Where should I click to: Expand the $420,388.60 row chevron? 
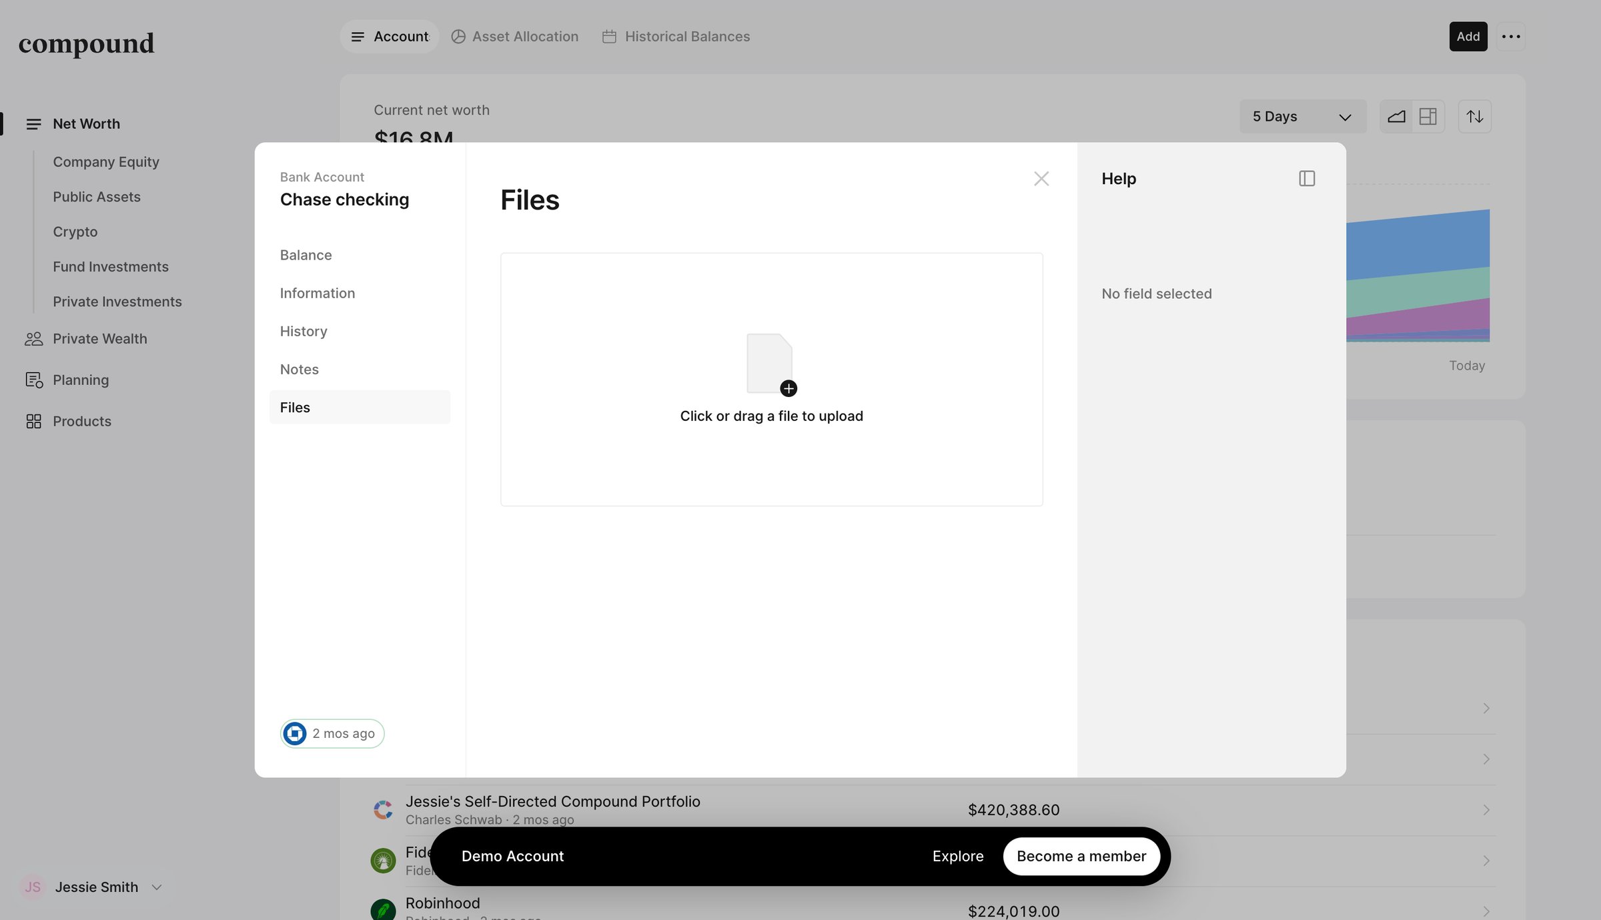coord(1486,810)
